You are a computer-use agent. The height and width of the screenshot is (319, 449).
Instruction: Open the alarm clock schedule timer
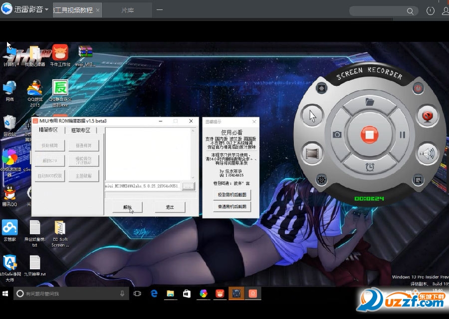(x=369, y=167)
